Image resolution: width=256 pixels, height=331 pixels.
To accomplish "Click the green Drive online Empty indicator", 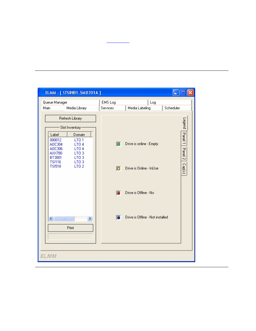I will point(118,144).
